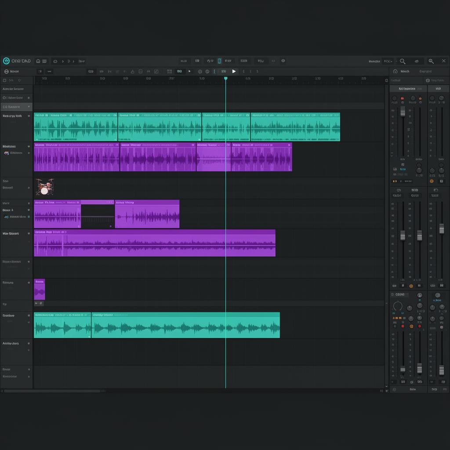
Task: Toggle the square button on the bottom teal track
Action: tap(29, 316)
